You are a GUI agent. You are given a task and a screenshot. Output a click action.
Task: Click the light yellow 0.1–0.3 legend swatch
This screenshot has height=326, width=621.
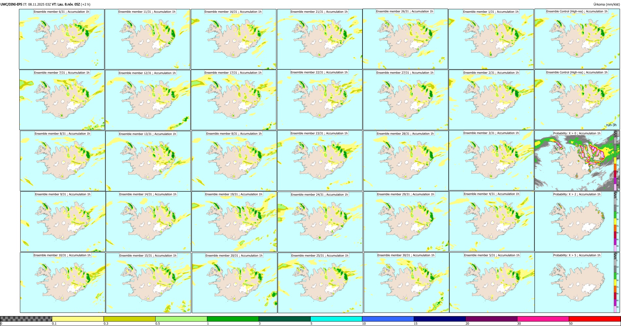(x=78, y=319)
